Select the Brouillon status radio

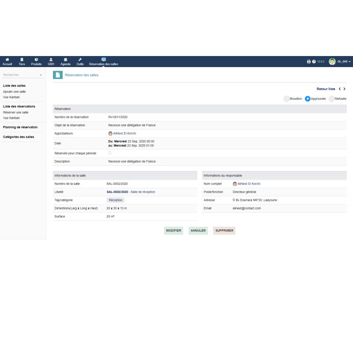coord(287,99)
